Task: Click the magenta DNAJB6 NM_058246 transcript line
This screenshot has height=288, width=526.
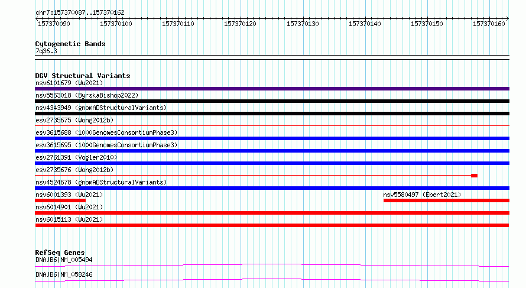Action: tap(272, 280)
